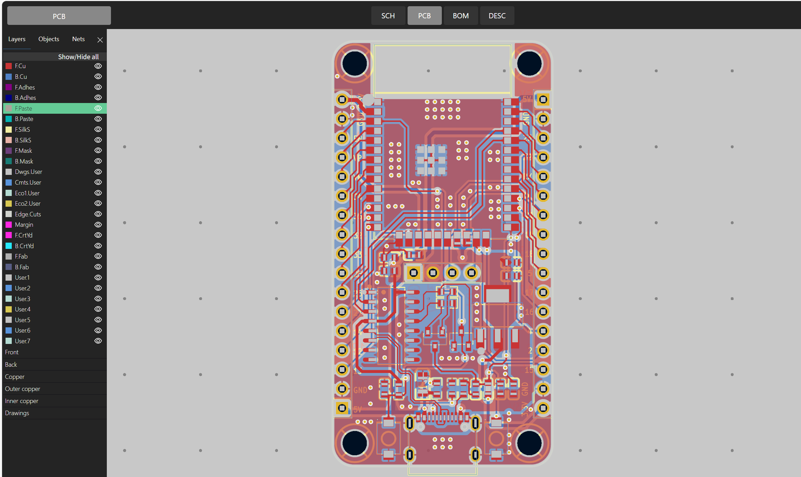Image resolution: width=801 pixels, height=477 pixels.
Task: Choose the Drawings layer preset
Action: pos(17,413)
